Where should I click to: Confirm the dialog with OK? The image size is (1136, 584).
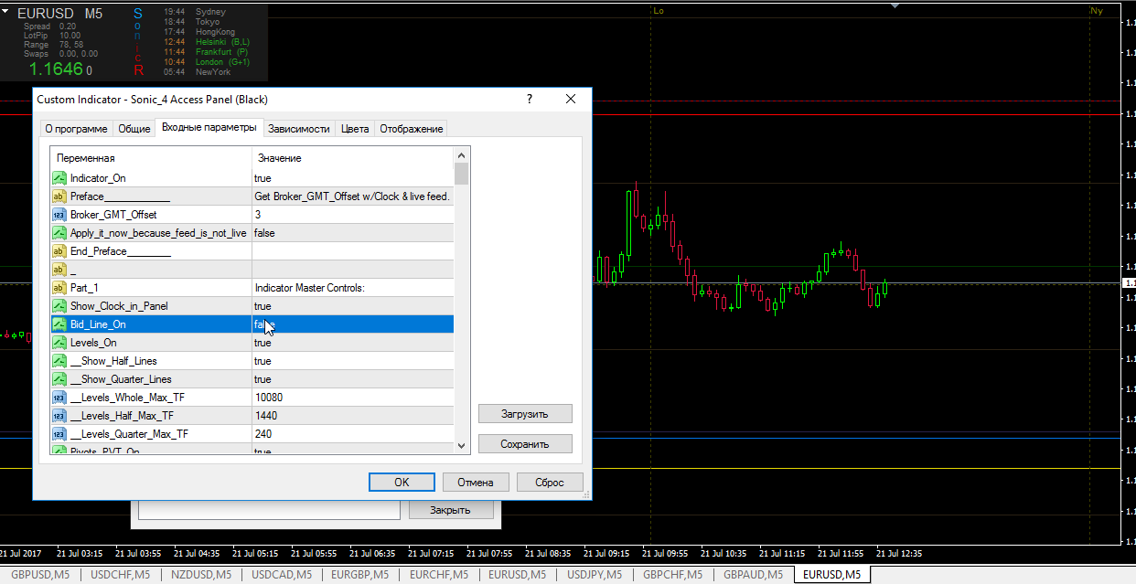pyautogui.click(x=402, y=482)
